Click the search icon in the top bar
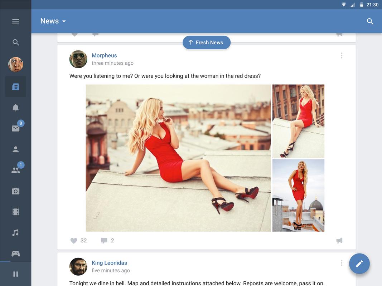The height and width of the screenshot is (286, 382). tap(370, 21)
